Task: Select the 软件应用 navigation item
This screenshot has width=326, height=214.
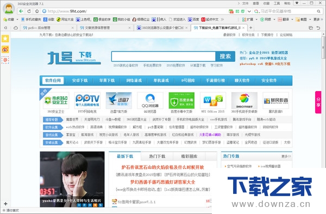Action: (x=53, y=81)
